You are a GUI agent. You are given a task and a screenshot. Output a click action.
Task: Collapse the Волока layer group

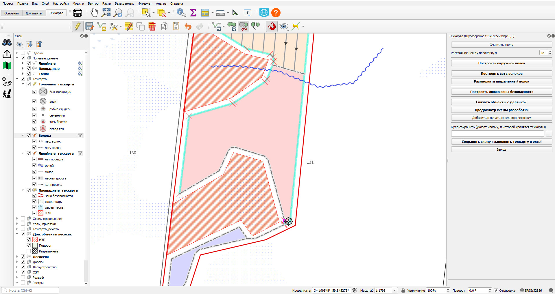coord(23,136)
